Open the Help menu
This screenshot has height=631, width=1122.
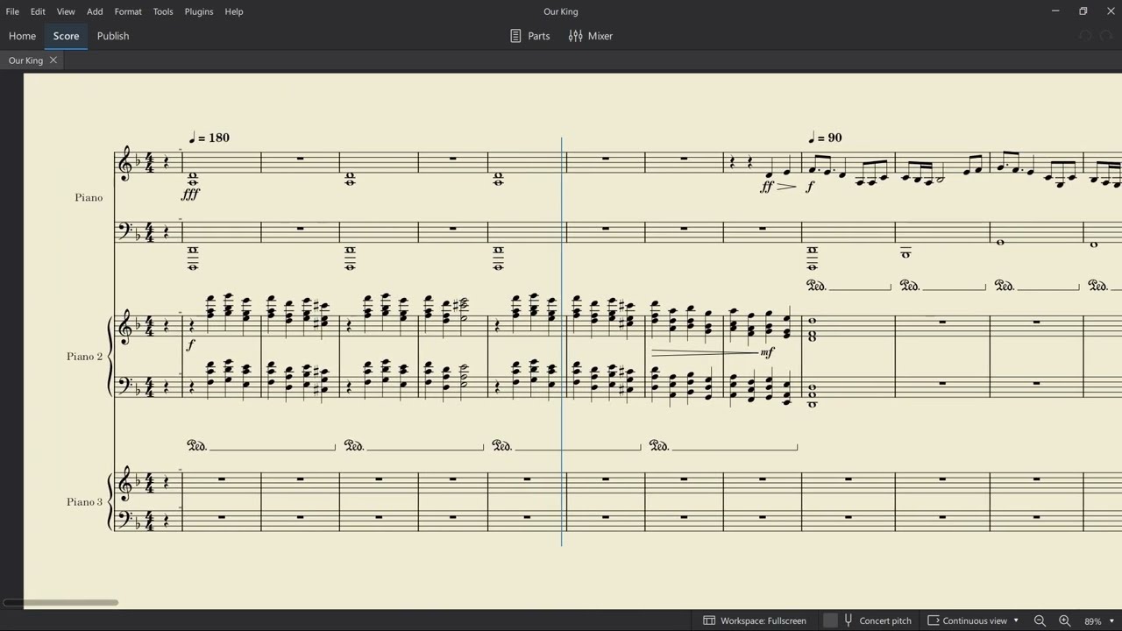tap(234, 11)
